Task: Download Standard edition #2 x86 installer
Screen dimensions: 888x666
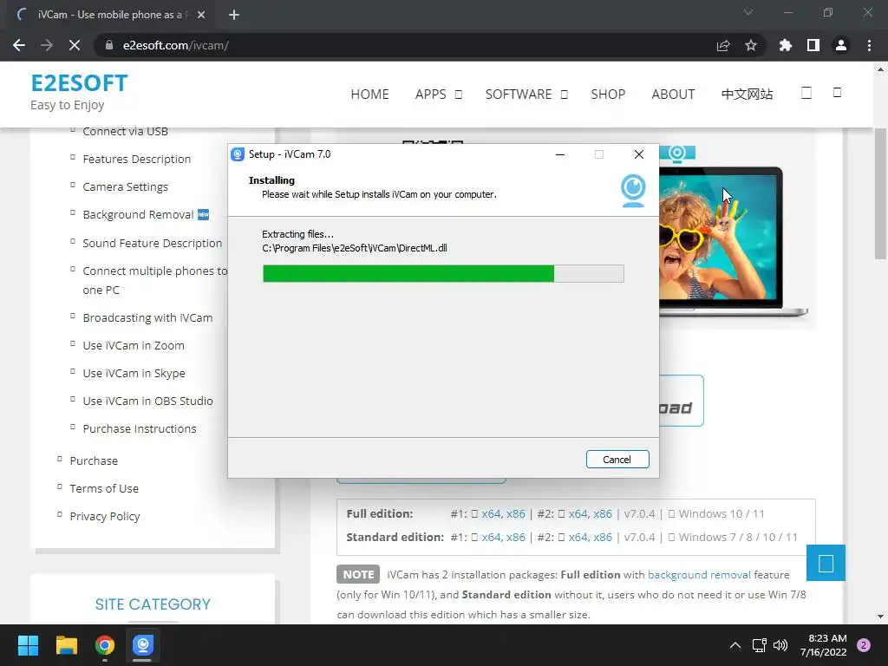Action: (603, 537)
